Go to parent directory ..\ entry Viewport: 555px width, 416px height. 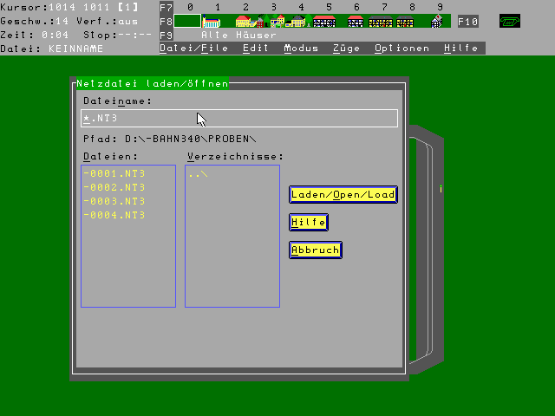click(x=198, y=173)
